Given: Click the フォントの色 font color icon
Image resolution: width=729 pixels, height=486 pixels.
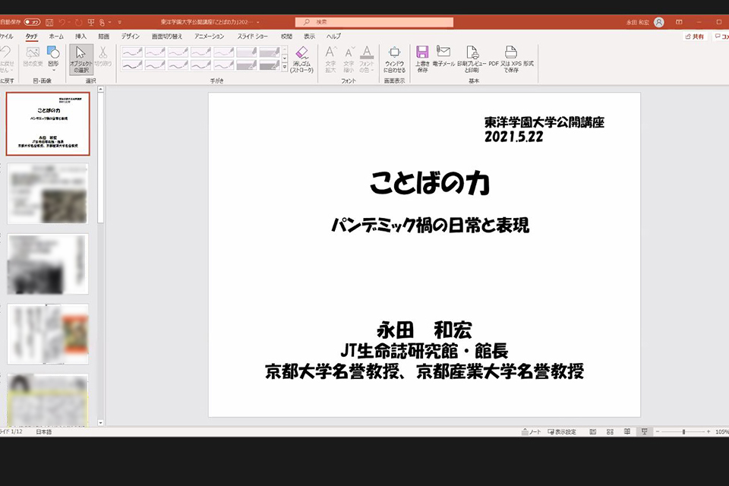Looking at the screenshot, I should [x=367, y=59].
